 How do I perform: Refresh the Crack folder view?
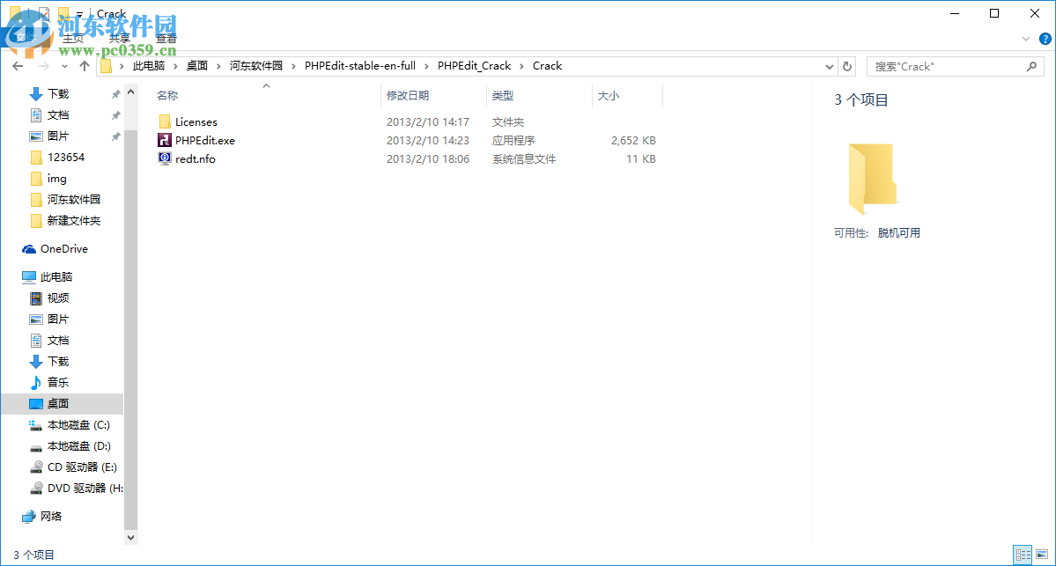tap(846, 66)
